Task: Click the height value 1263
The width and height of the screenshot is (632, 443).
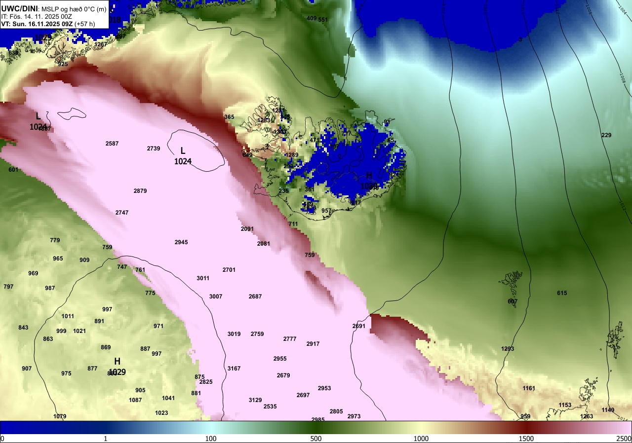Action: 587,416
